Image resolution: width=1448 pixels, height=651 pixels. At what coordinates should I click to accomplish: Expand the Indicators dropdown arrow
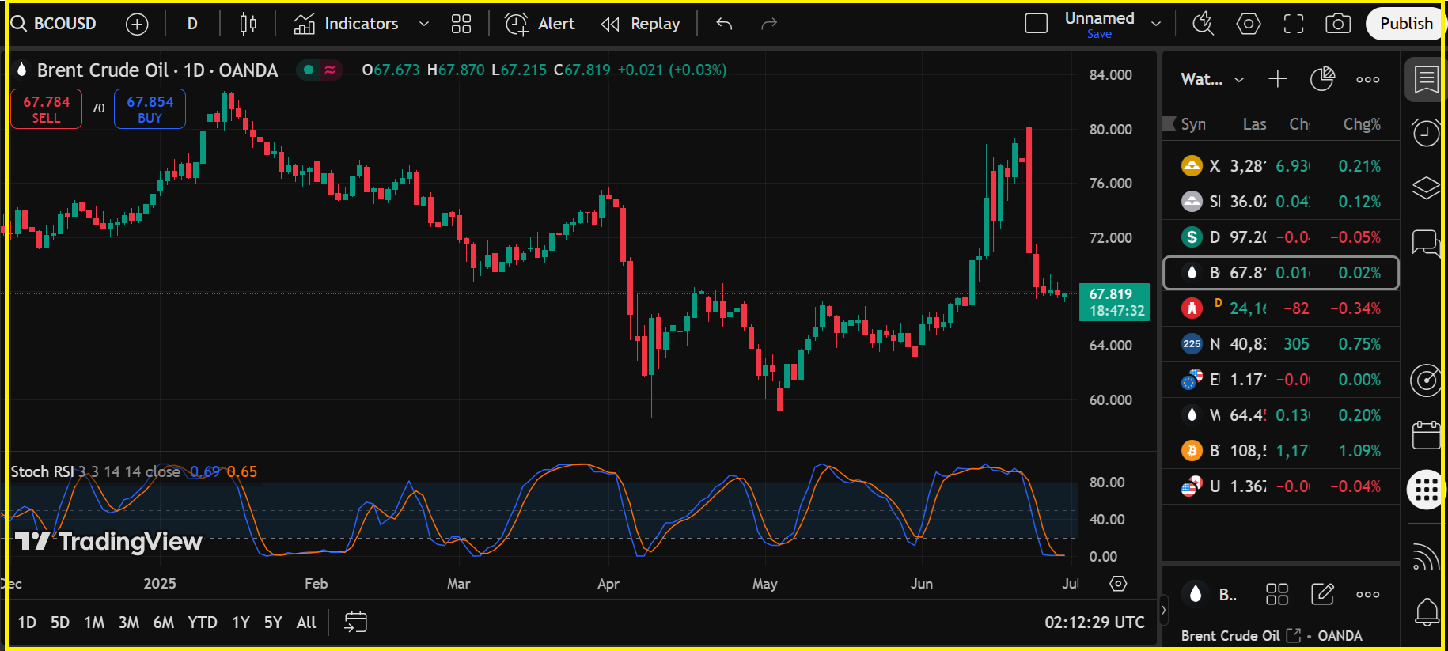[424, 24]
